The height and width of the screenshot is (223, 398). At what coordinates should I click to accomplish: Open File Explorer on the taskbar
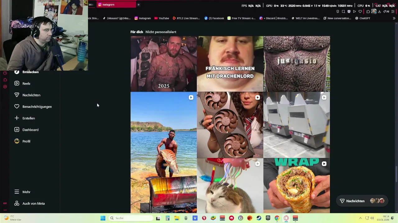(x=177, y=218)
